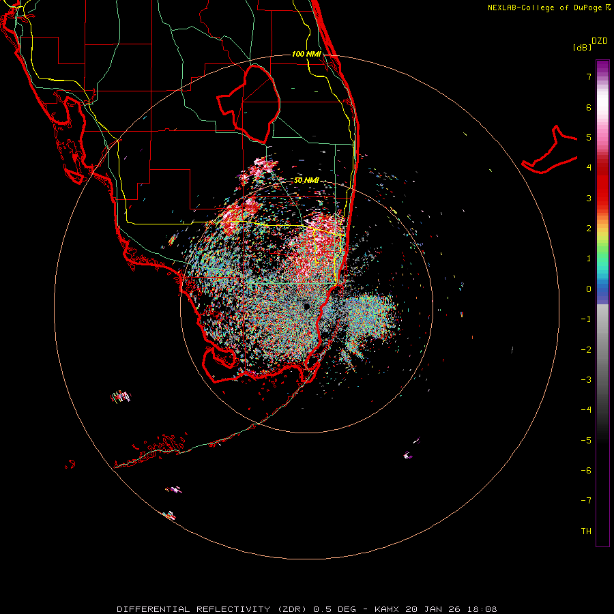Click the -4 value on color scale
The height and width of the screenshot is (614, 614).
click(586, 410)
